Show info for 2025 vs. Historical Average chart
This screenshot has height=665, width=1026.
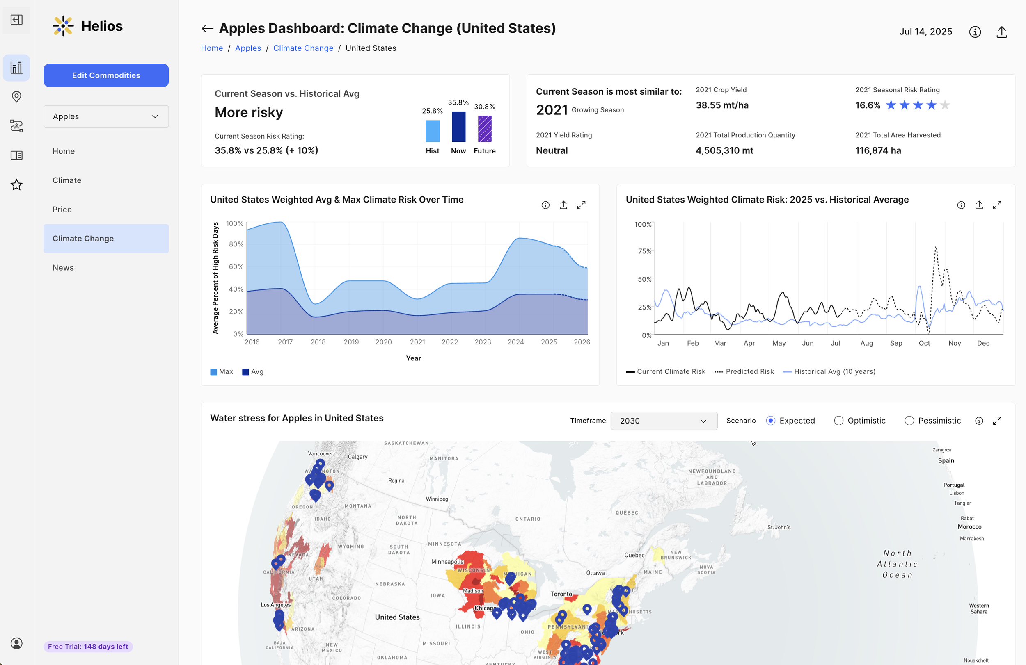coord(961,205)
